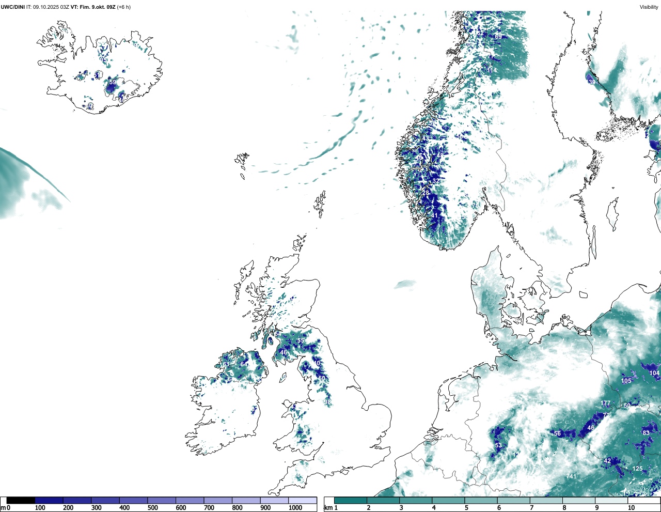Click the black 0–100 m legend swatch
The width and height of the screenshot is (661, 512).
pyautogui.click(x=21, y=500)
